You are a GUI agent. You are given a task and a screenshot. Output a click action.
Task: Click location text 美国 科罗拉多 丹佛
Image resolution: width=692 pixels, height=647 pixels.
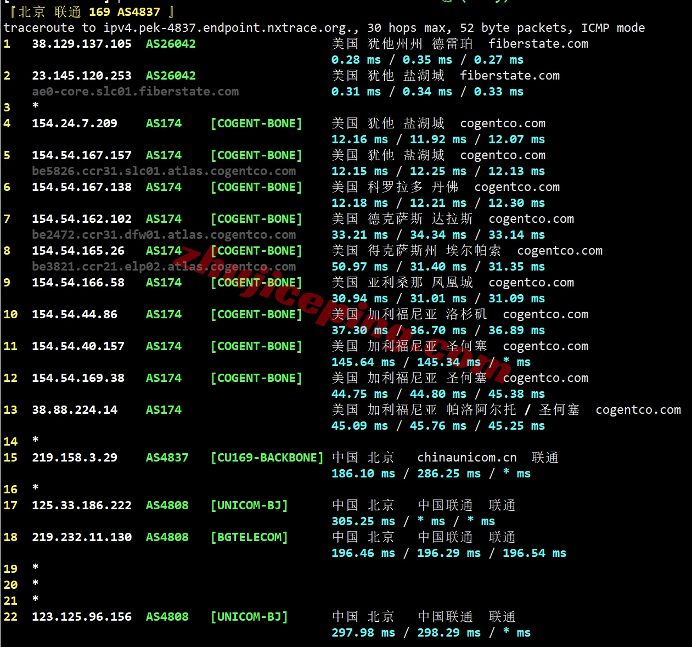[395, 187]
